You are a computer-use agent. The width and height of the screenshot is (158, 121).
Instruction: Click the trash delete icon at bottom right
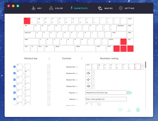[138, 110]
